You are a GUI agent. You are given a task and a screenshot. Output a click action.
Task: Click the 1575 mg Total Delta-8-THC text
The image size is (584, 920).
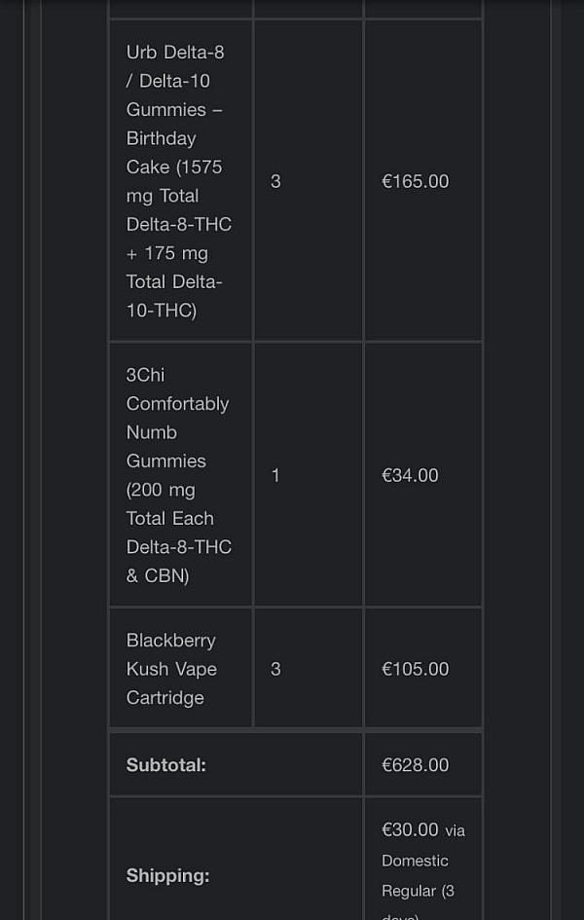point(179,196)
